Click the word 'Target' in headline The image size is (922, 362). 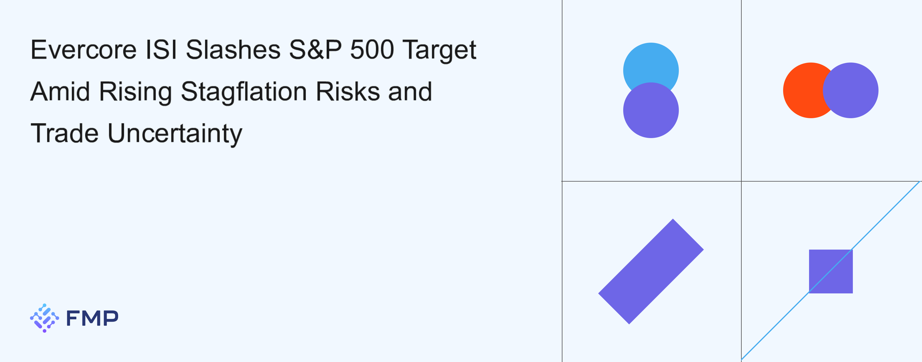[439, 51]
